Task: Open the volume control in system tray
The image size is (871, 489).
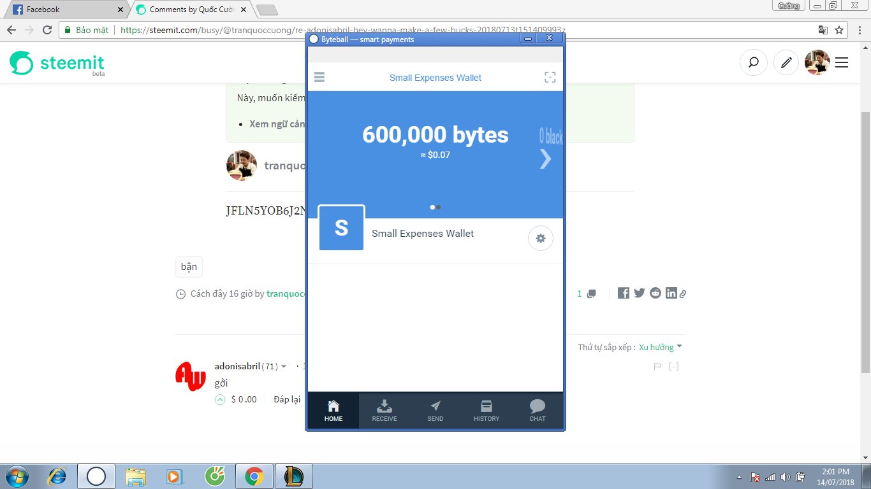Action: [785, 477]
